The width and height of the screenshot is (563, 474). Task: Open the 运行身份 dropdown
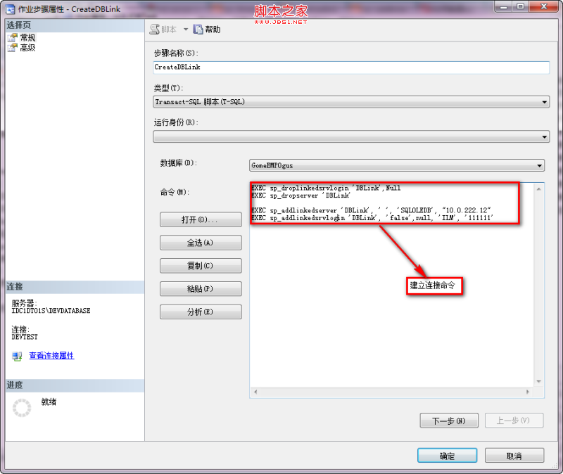point(543,136)
